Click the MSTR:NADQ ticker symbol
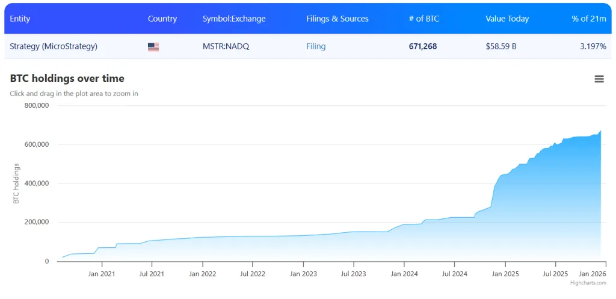Viewport: 616px width, 299px height. click(226, 46)
